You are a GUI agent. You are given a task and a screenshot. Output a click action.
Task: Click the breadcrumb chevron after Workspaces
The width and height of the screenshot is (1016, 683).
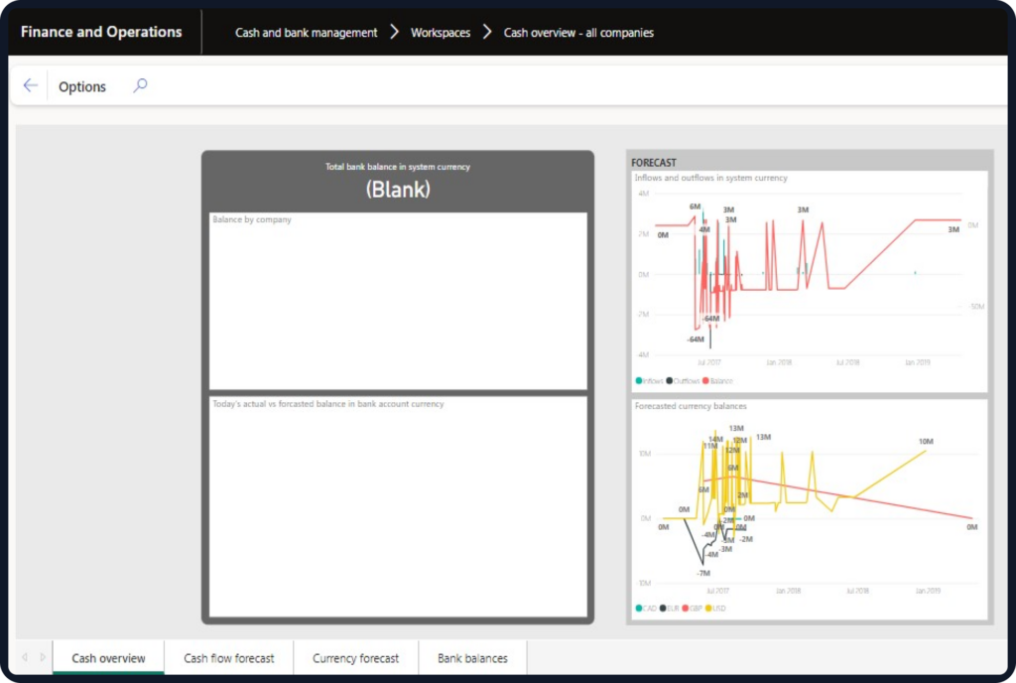pos(487,32)
